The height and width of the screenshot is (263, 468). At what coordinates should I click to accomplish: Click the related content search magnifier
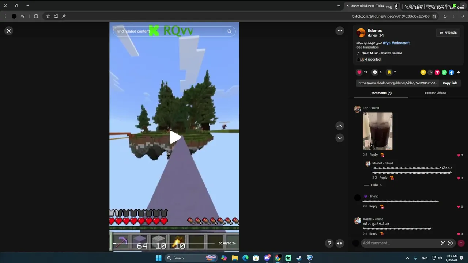click(230, 31)
